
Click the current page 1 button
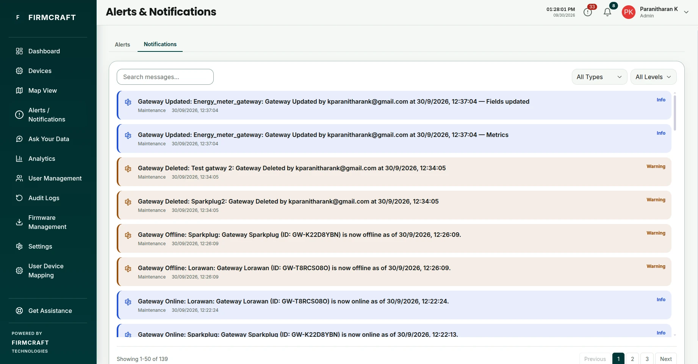point(618,359)
